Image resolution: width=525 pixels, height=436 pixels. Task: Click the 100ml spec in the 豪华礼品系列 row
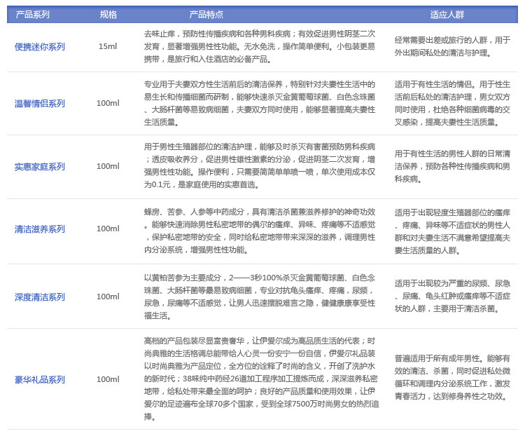[108, 380]
